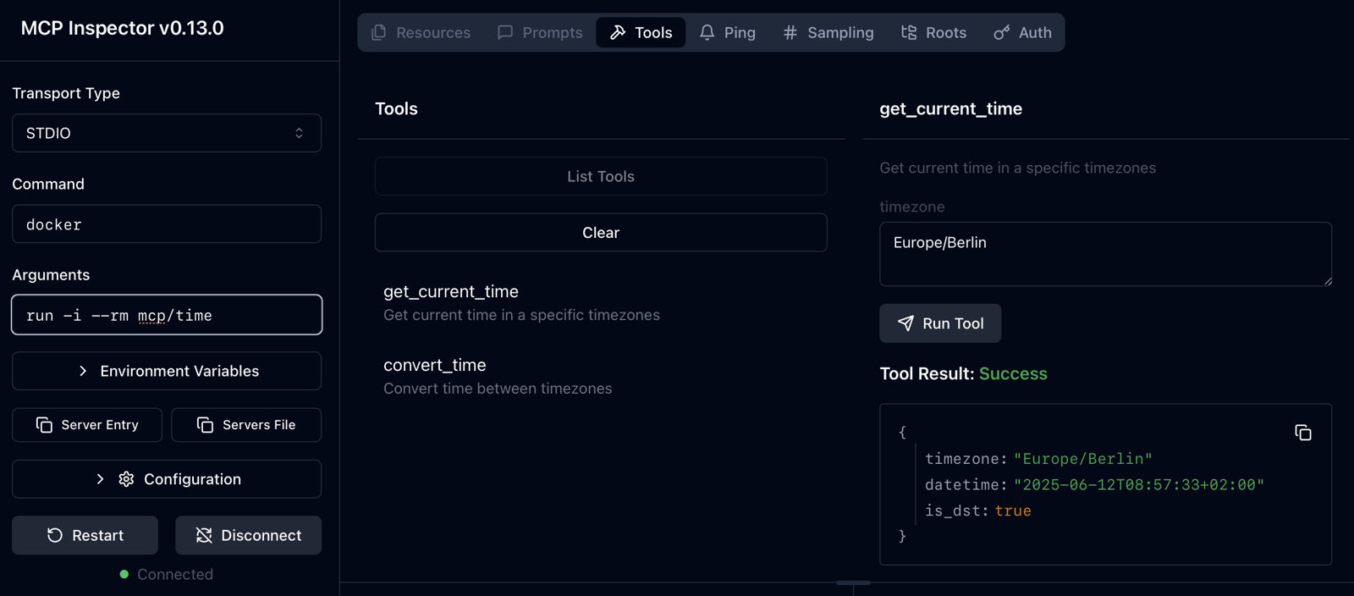Go to the Roots tab
Screen dimensions: 1354x596
[933, 32]
